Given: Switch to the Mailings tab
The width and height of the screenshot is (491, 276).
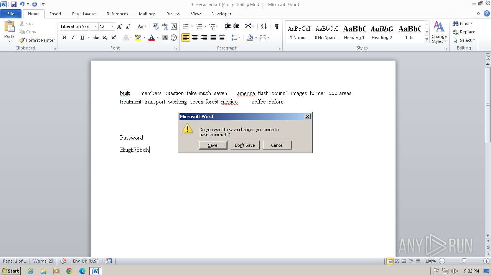Looking at the screenshot, I should [x=147, y=14].
